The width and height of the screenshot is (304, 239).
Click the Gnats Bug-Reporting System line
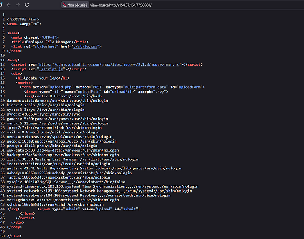94,169
